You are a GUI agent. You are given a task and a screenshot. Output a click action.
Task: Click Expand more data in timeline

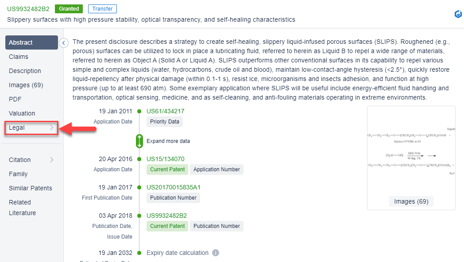click(168, 141)
